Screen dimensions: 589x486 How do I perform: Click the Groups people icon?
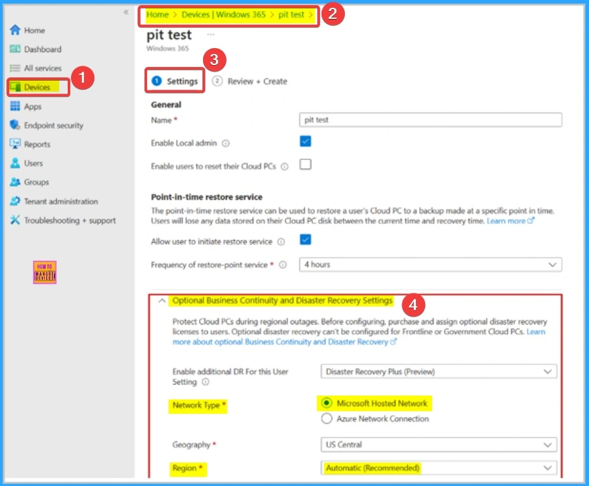(15, 182)
